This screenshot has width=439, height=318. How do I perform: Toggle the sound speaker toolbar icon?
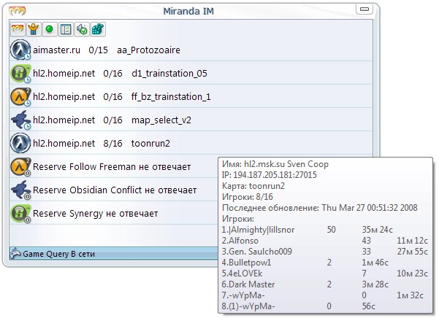tap(82, 29)
